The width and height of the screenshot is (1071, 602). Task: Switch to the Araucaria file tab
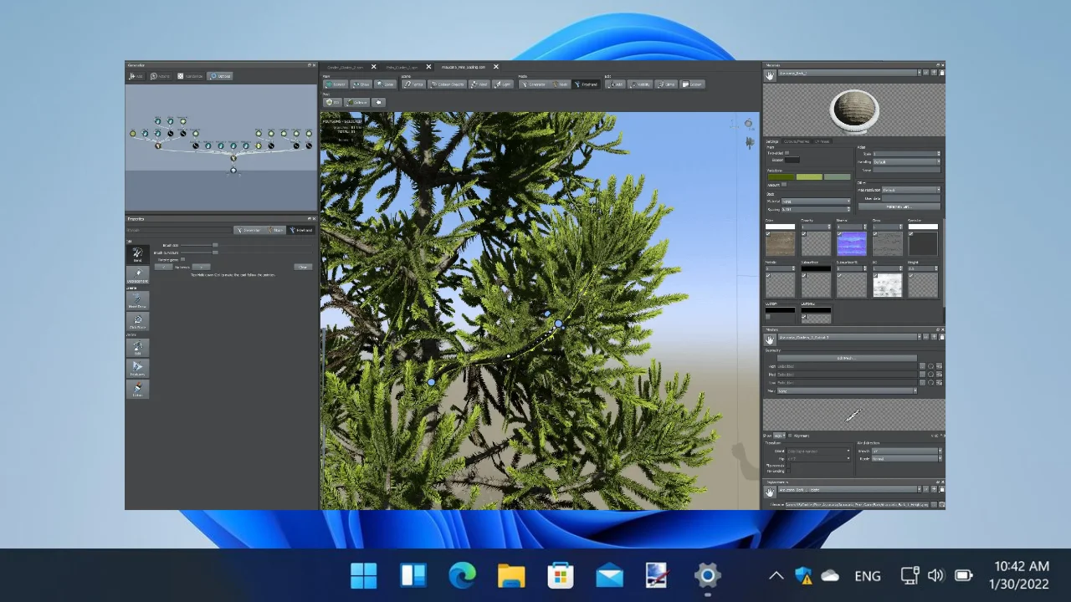(x=464, y=67)
